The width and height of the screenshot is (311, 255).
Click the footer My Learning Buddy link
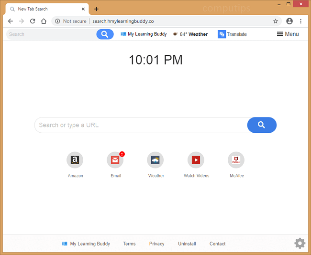(x=86, y=244)
